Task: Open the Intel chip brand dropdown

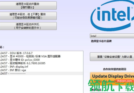Action: point(112,36)
